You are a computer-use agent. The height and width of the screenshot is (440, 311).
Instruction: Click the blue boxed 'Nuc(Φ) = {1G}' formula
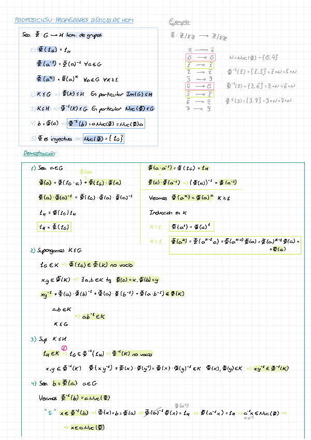coord(104,139)
